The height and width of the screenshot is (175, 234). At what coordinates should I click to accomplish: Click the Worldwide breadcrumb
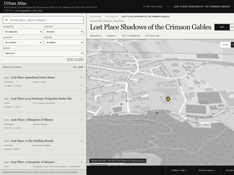(96, 16)
